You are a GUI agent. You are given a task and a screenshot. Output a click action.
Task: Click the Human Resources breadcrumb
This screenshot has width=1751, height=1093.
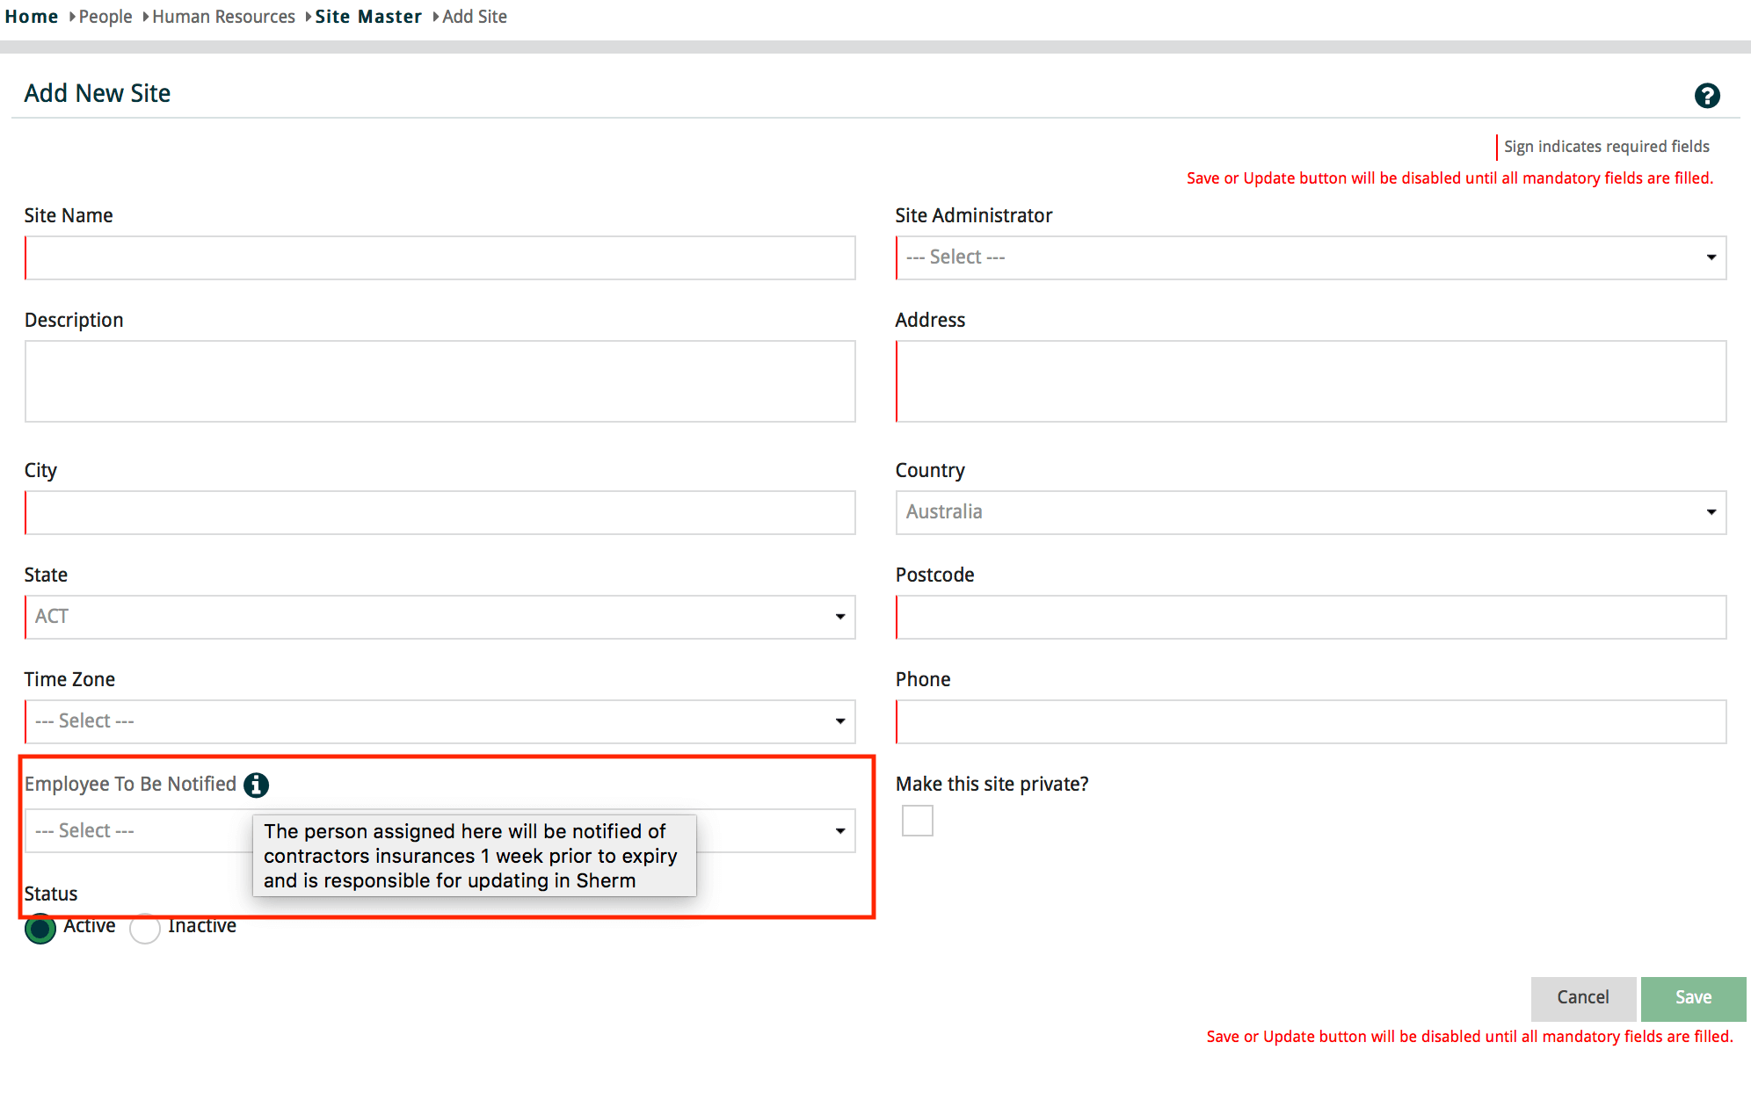[x=223, y=17]
